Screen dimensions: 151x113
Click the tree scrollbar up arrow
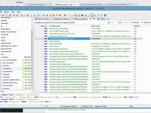point(32,19)
